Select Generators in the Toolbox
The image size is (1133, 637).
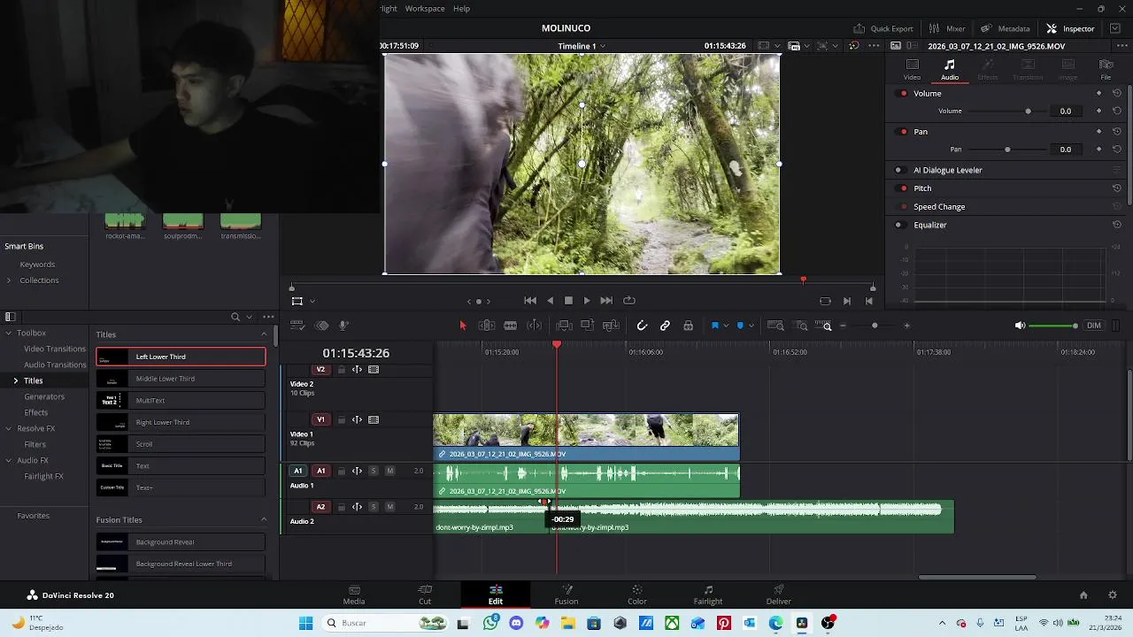pos(44,396)
